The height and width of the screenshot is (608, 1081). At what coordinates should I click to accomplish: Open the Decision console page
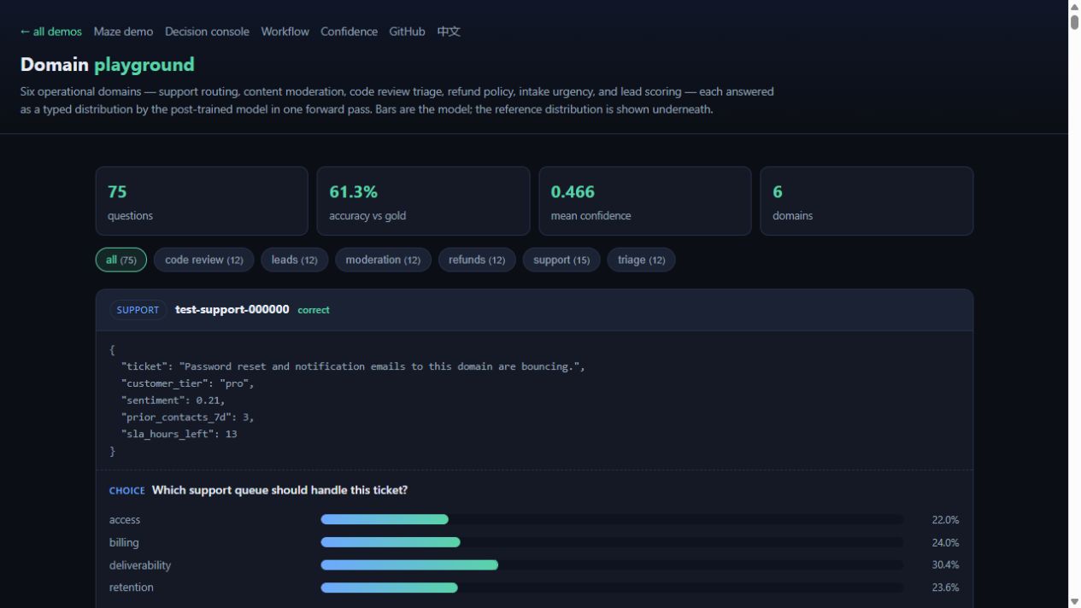(207, 32)
